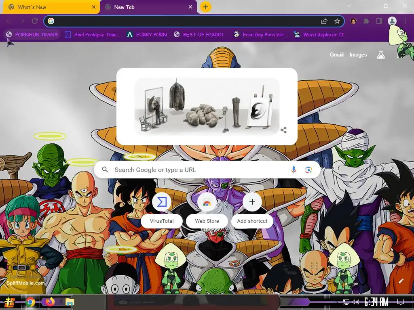Go back to the previous page
The image size is (414, 310).
(9, 21)
